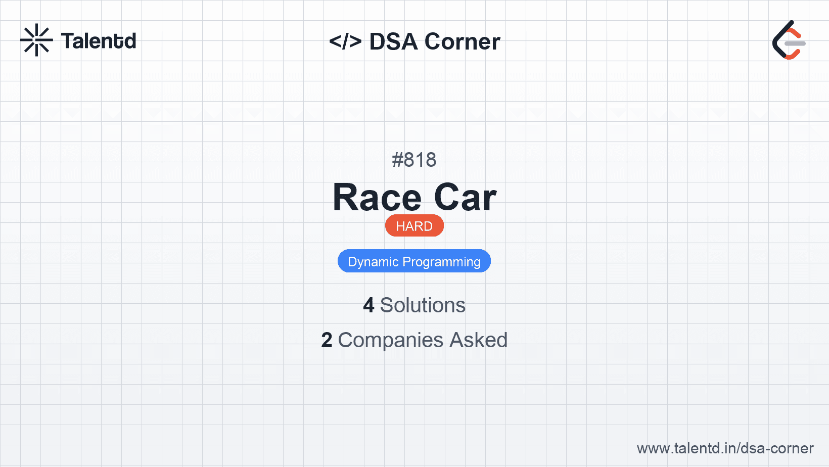The width and height of the screenshot is (829, 467).
Task: Click the starburst symbol in Talentd branding
Action: tap(36, 40)
